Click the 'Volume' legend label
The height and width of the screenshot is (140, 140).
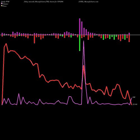coord(5,4)
